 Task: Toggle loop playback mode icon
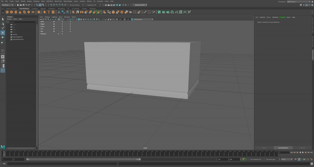(296, 159)
